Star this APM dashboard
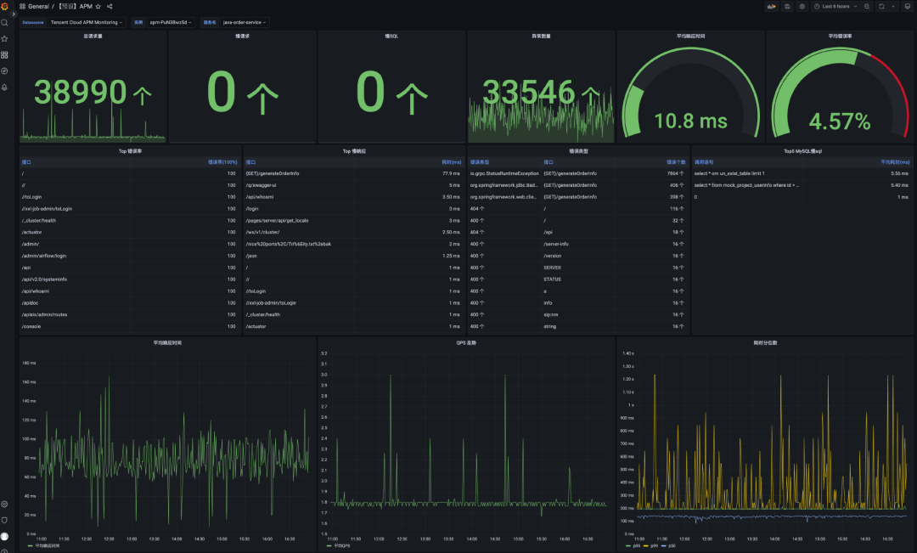 (98, 7)
